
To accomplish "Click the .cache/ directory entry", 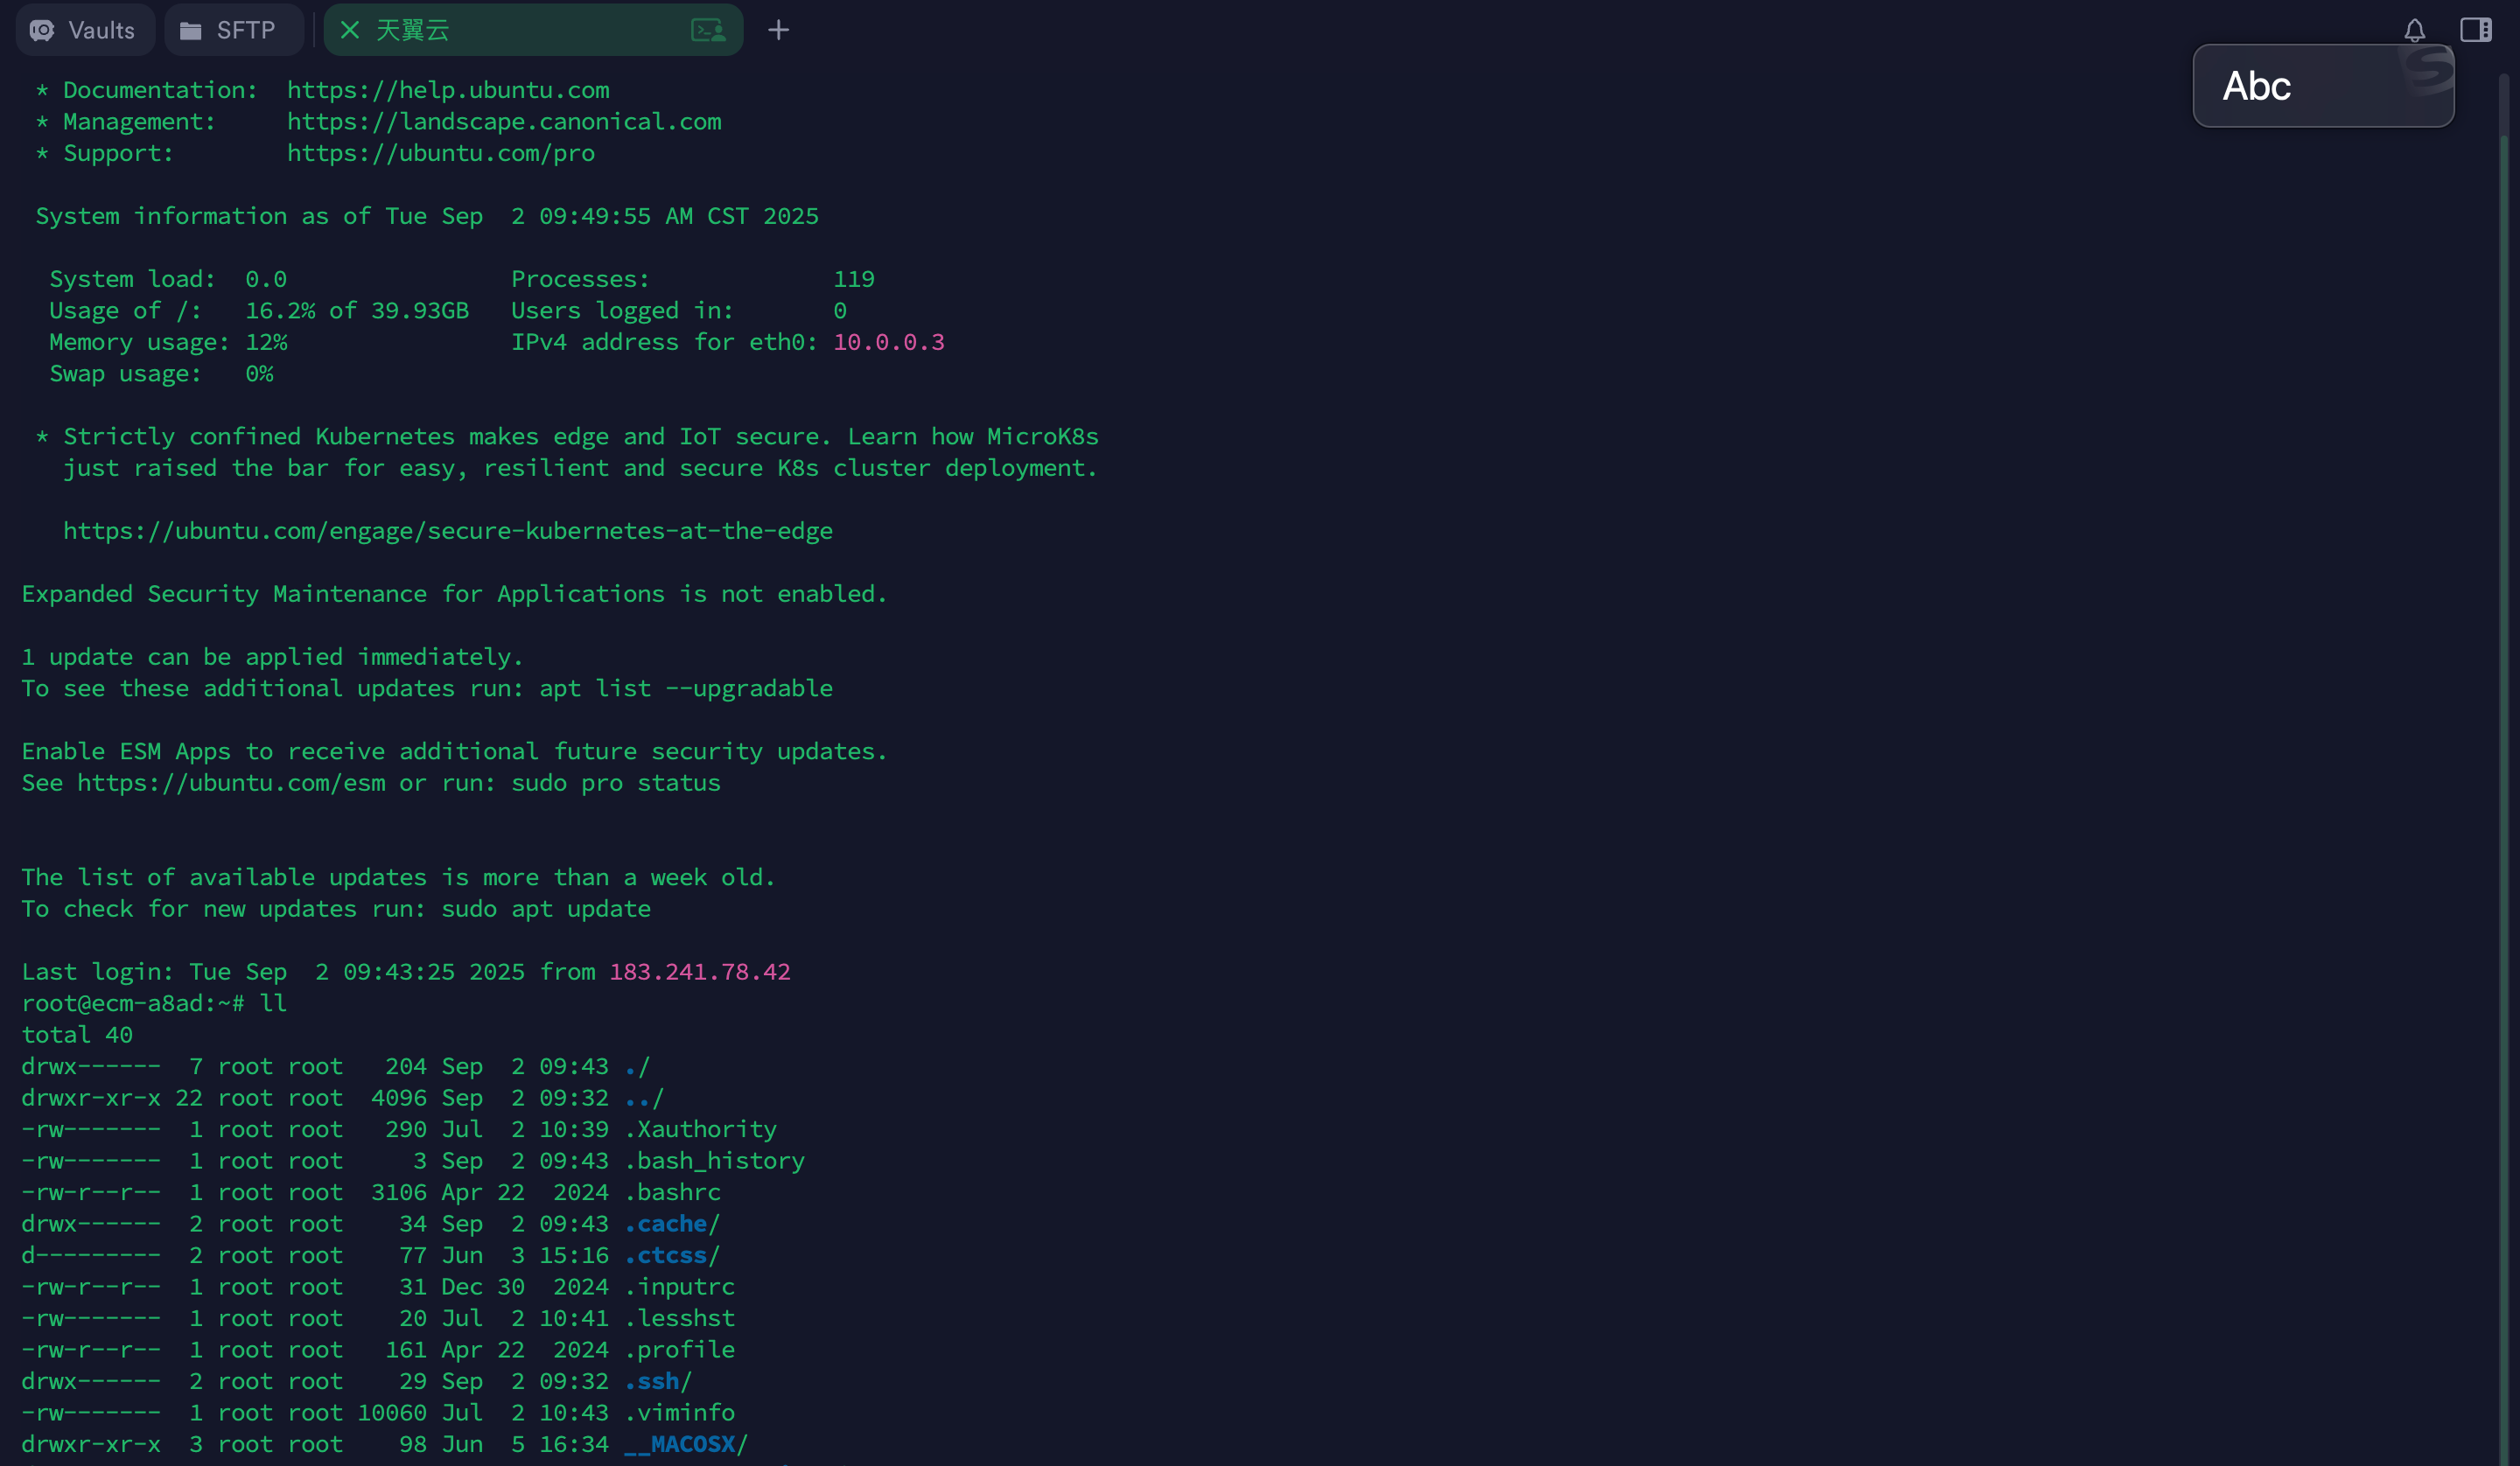I will pyautogui.click(x=670, y=1224).
